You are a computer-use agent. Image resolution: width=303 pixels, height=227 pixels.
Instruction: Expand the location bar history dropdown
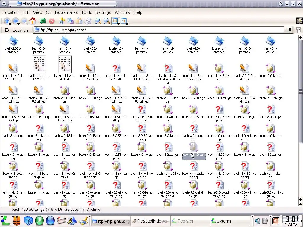coord(290,30)
